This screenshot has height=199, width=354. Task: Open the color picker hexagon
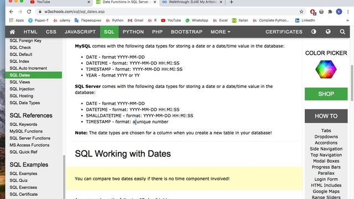coord(326,69)
